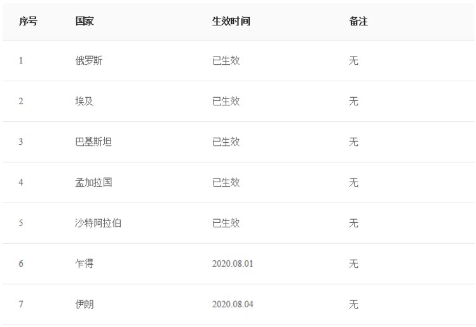Select the 乍得 country cell
This screenshot has width=476, height=327.
[x=85, y=264]
